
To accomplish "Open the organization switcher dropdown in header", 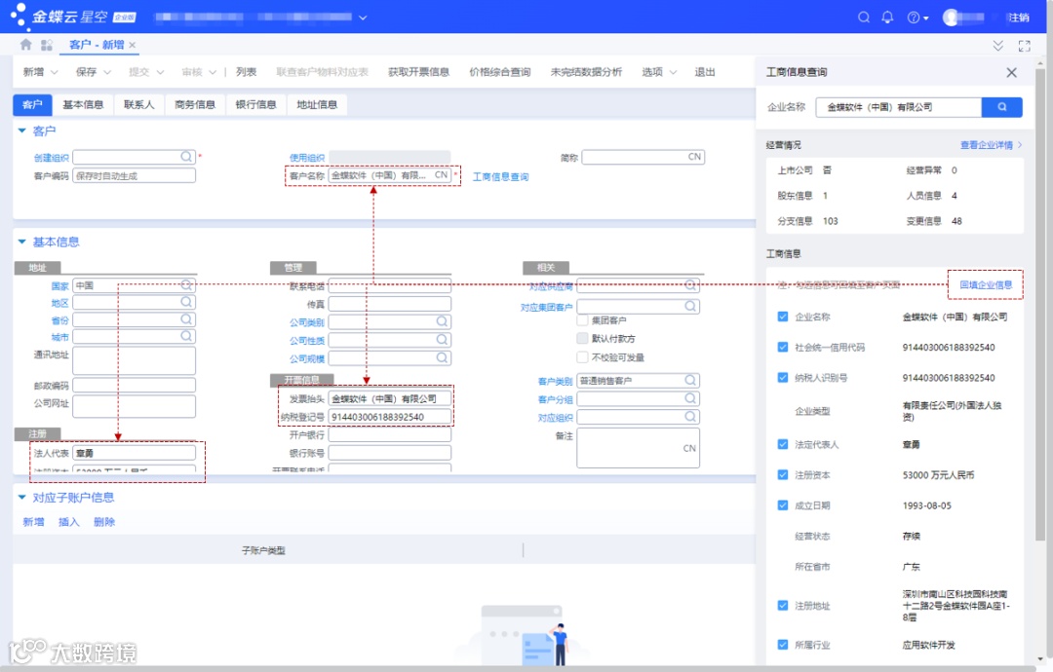I will (363, 18).
